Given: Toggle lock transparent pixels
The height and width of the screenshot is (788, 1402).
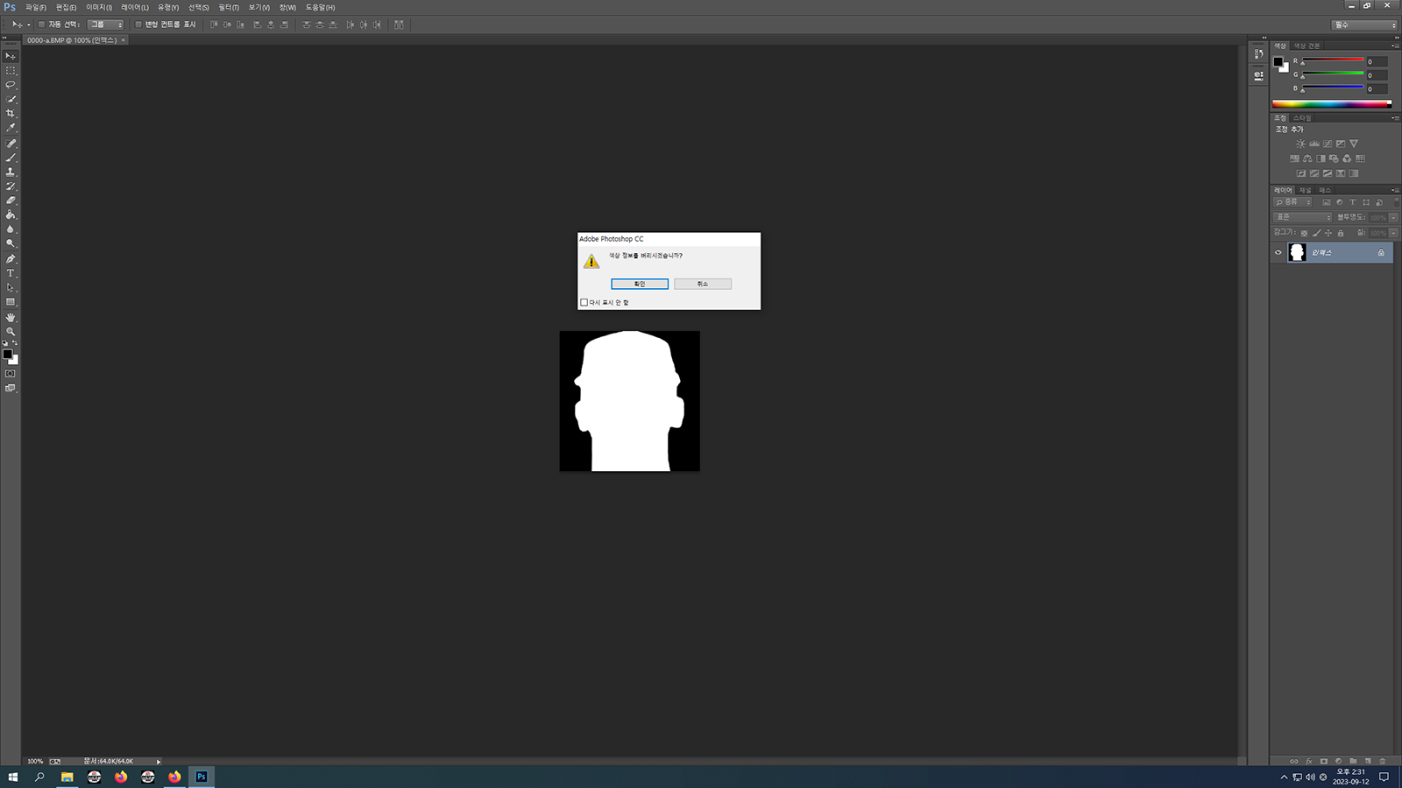Looking at the screenshot, I should (1304, 233).
